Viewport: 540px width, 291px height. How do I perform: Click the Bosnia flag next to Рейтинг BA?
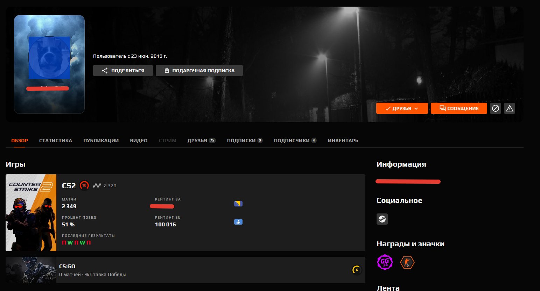[238, 203]
